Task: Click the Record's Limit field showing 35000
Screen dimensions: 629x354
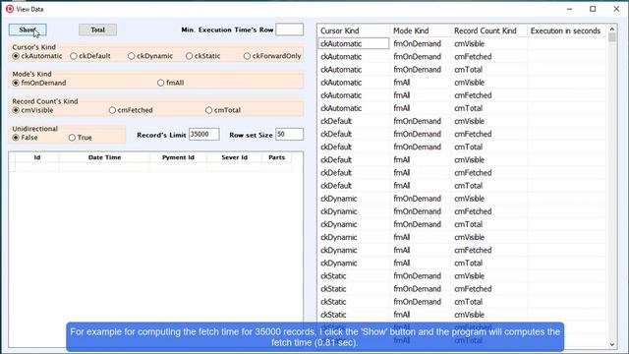Action: pyautogui.click(x=204, y=135)
